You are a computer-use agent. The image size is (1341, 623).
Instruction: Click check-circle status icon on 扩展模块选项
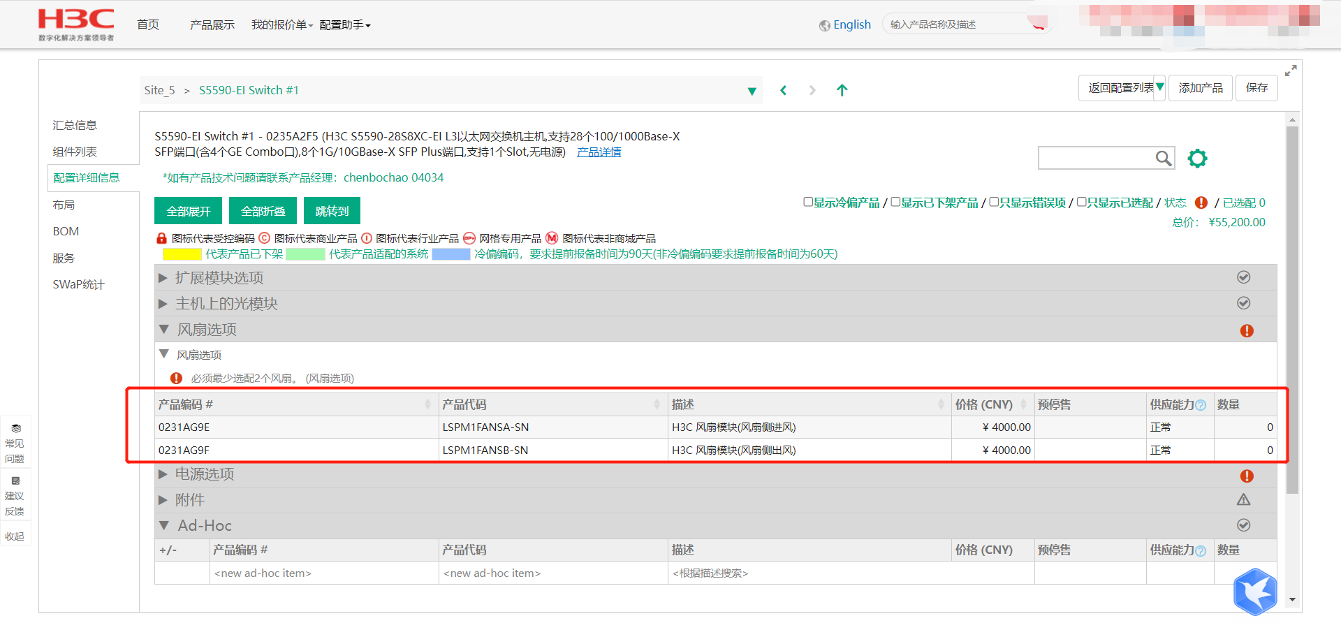1244,277
